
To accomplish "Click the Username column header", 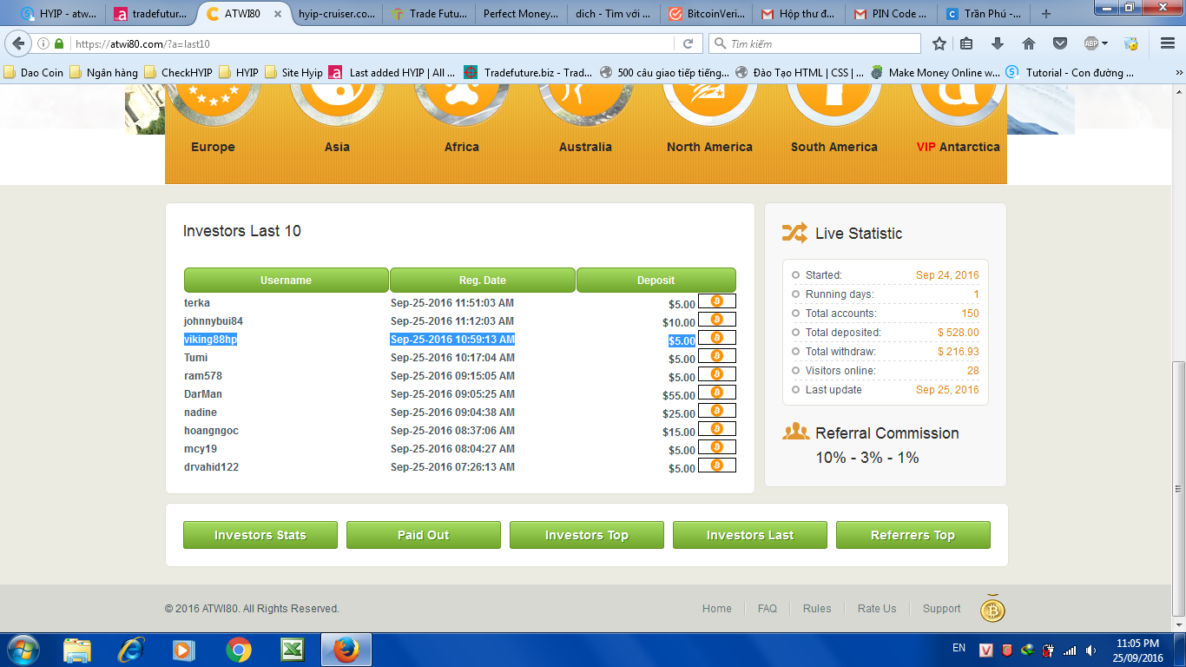I will 286,281.
